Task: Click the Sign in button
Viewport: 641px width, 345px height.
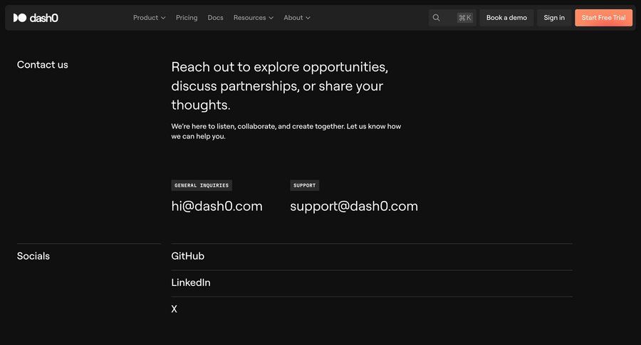Action: click(554, 18)
